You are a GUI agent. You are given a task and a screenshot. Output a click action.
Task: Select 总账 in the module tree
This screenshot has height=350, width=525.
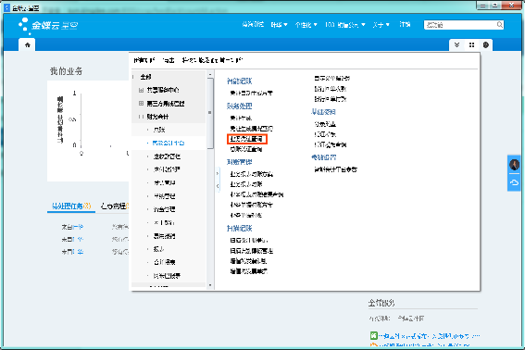pos(159,130)
